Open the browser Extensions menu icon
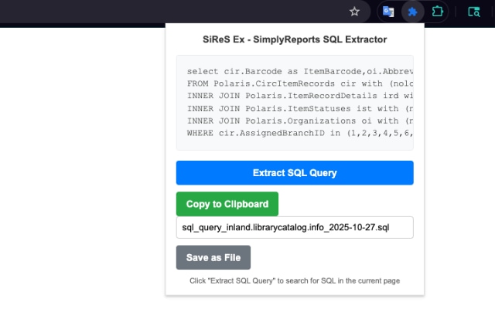The height and width of the screenshot is (309, 495). (438, 12)
